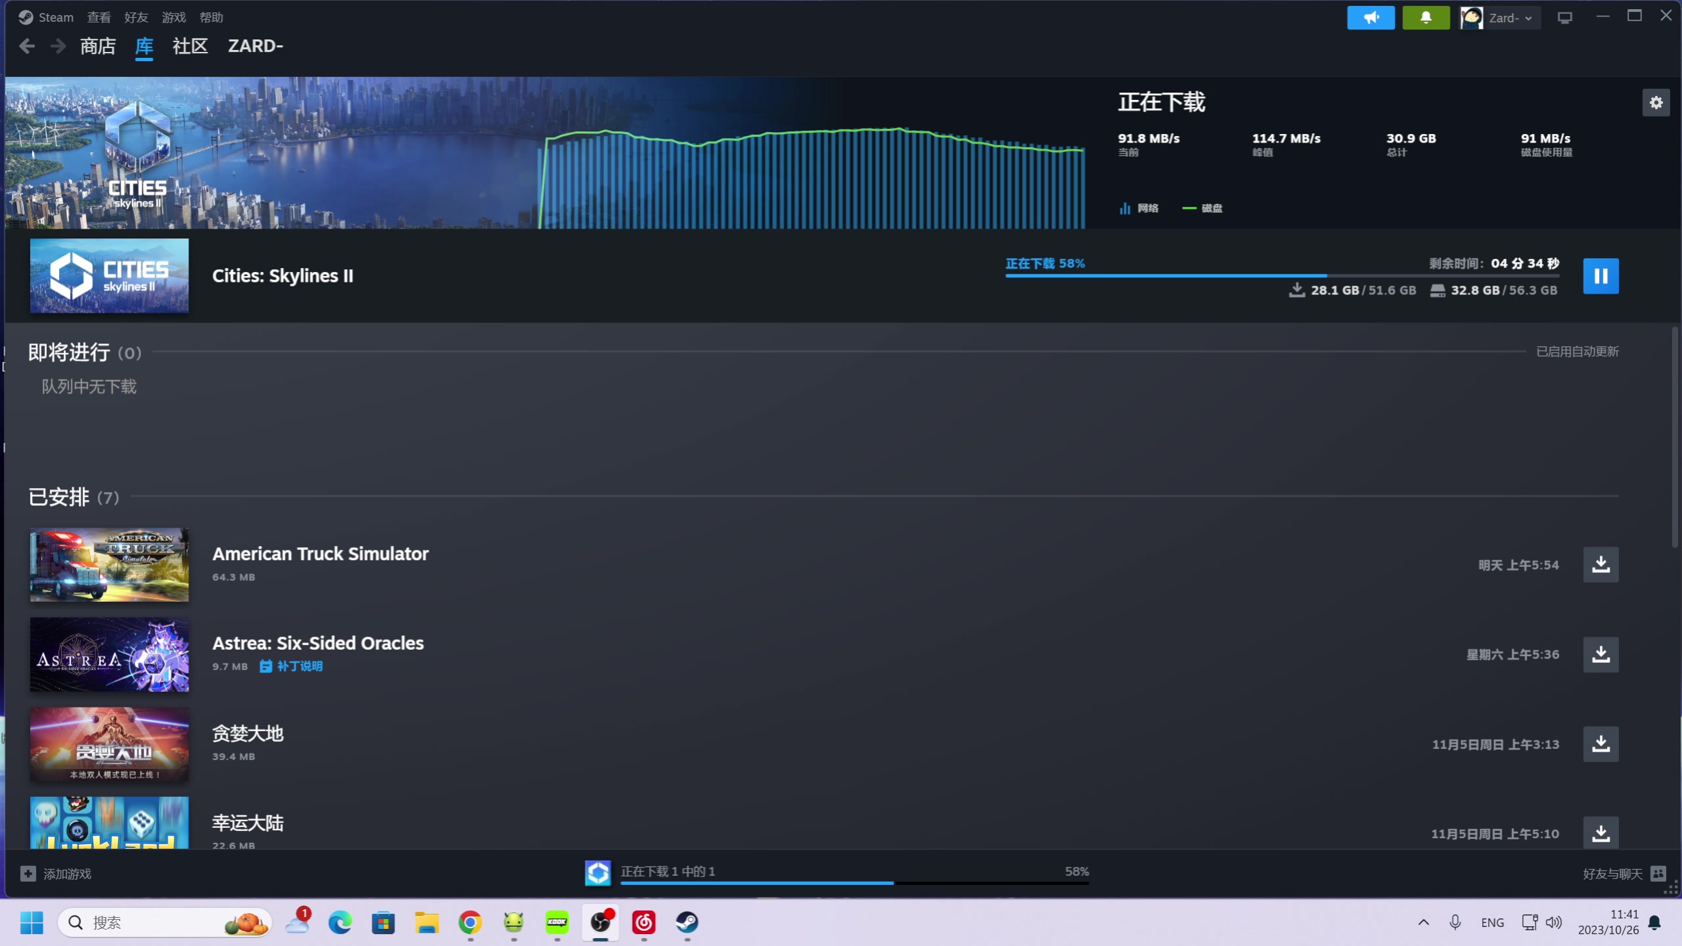1682x946 pixels.
Task: Click the bottom download progress bar
Action: pyautogui.click(x=854, y=882)
